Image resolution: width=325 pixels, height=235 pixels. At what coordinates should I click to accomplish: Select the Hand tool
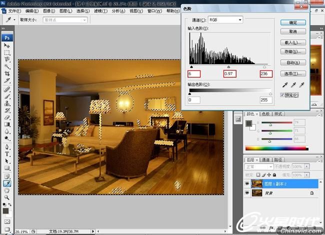(7, 191)
